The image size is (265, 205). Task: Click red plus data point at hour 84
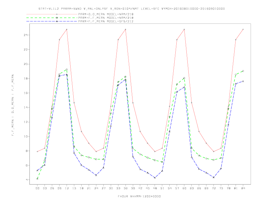click(243, 29)
